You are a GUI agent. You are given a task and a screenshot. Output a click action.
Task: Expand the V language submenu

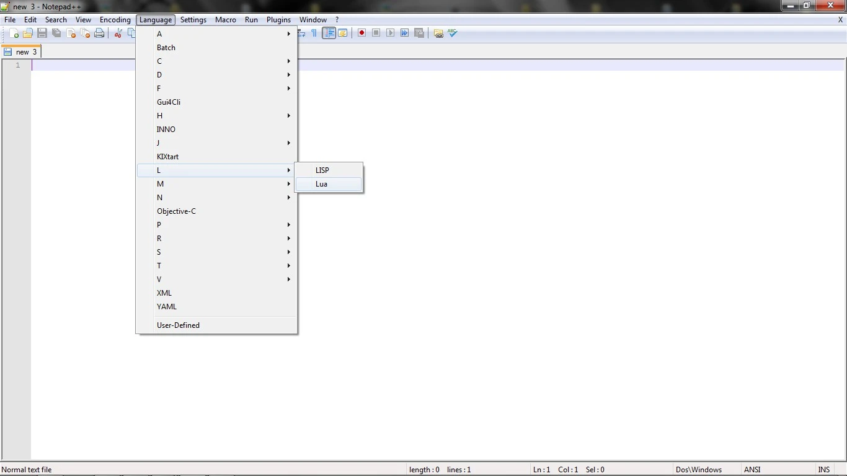[x=217, y=280]
